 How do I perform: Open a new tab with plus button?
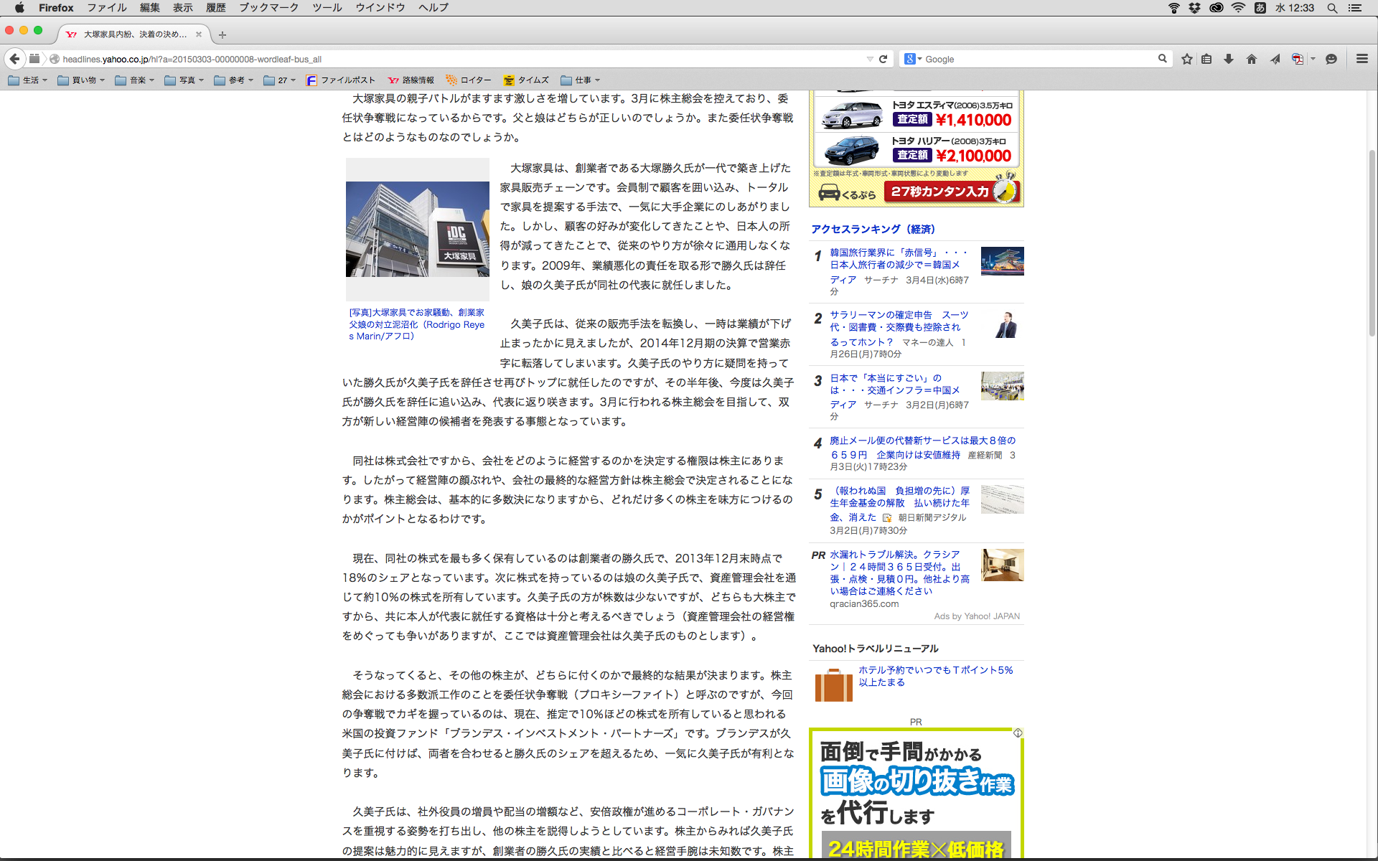point(222,34)
